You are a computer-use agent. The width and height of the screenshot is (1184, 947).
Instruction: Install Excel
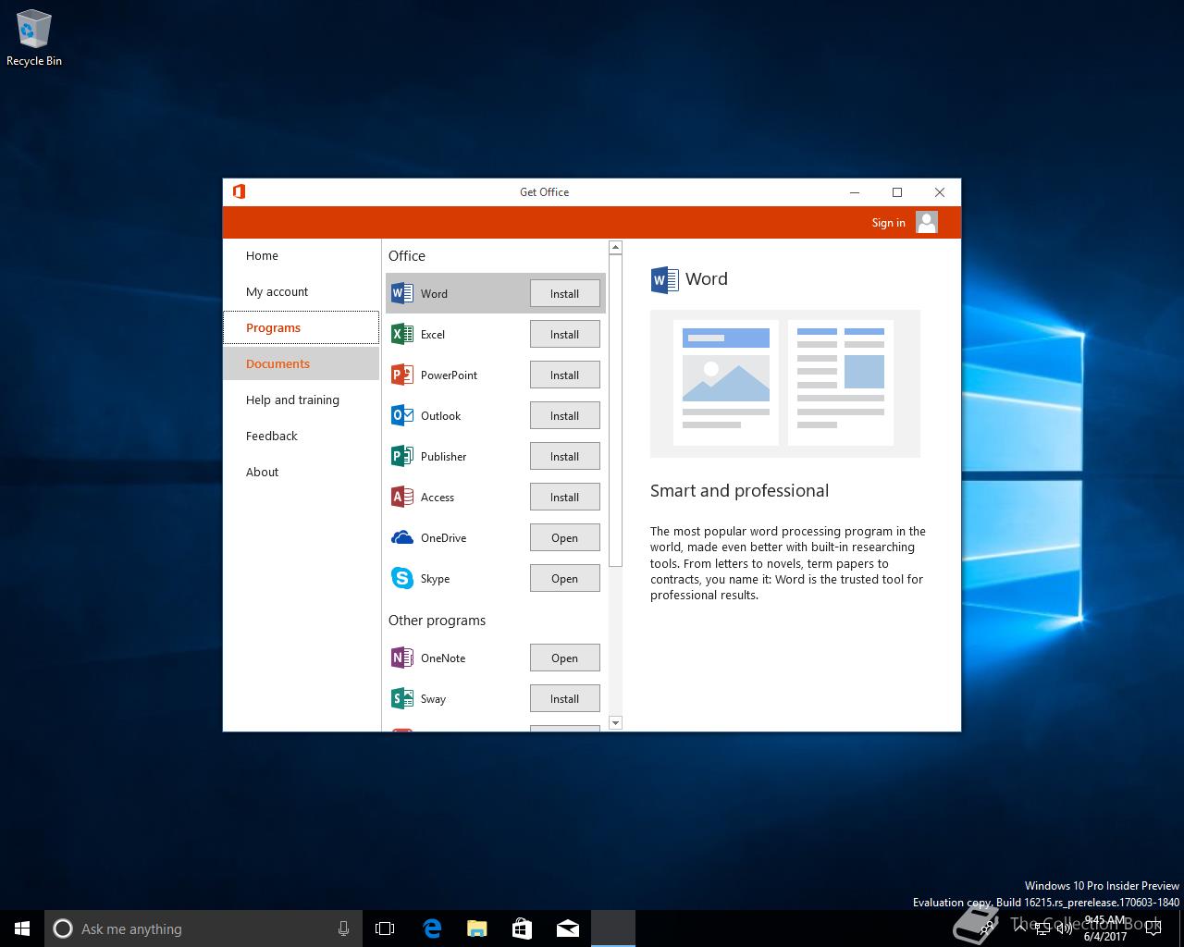pos(564,334)
